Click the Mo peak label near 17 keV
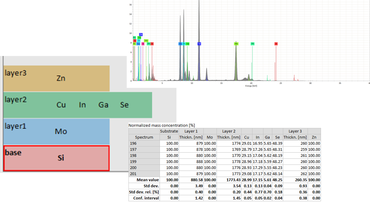The image size is (370, 203). coord(236,44)
